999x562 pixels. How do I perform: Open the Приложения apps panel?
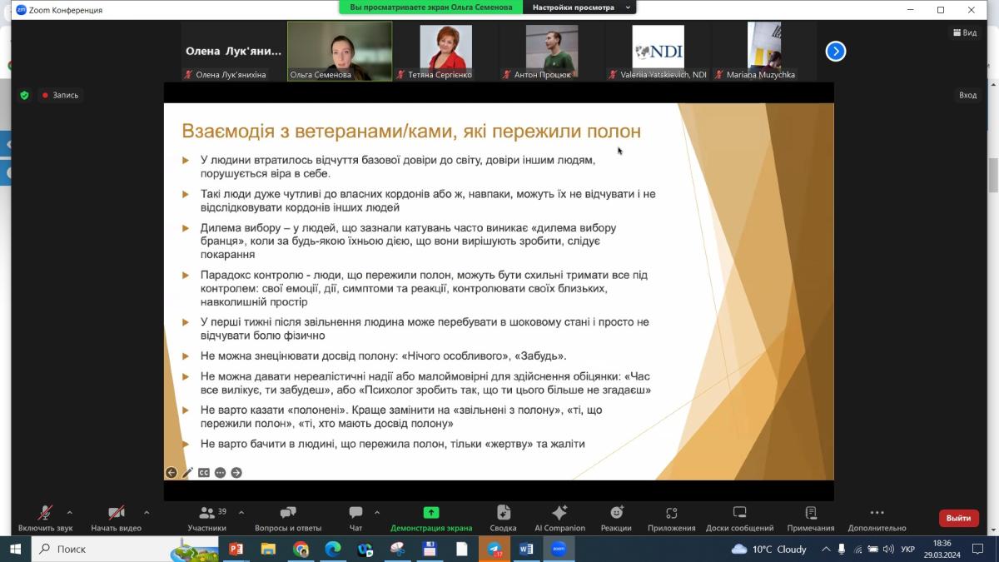[671, 518]
